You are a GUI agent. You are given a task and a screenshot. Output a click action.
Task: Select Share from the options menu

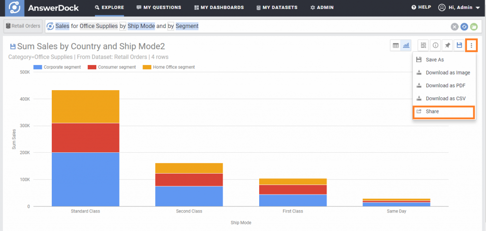(432, 111)
